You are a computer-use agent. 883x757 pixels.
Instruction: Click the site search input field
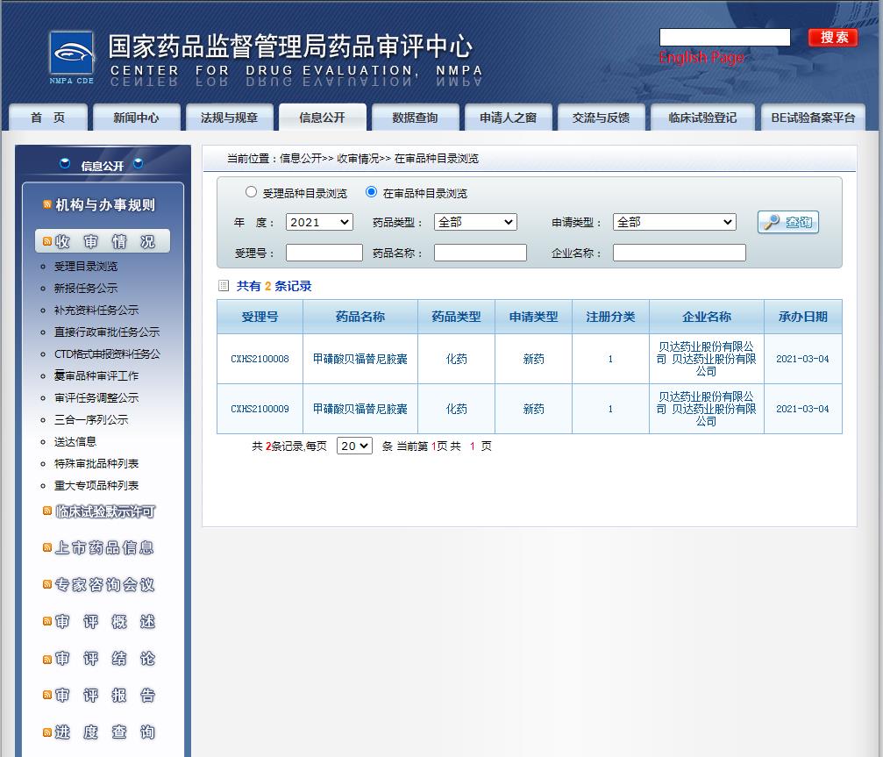(x=725, y=37)
